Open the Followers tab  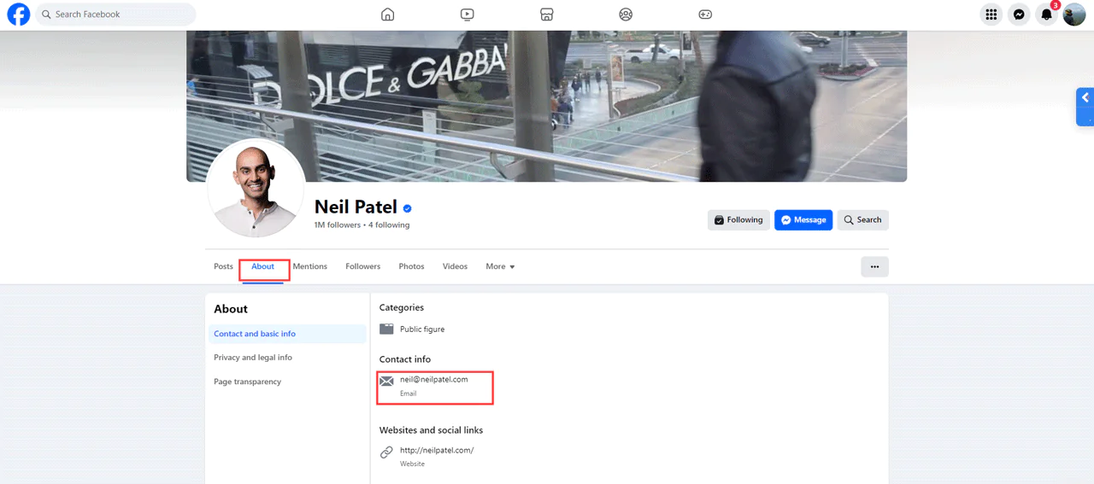coord(363,266)
